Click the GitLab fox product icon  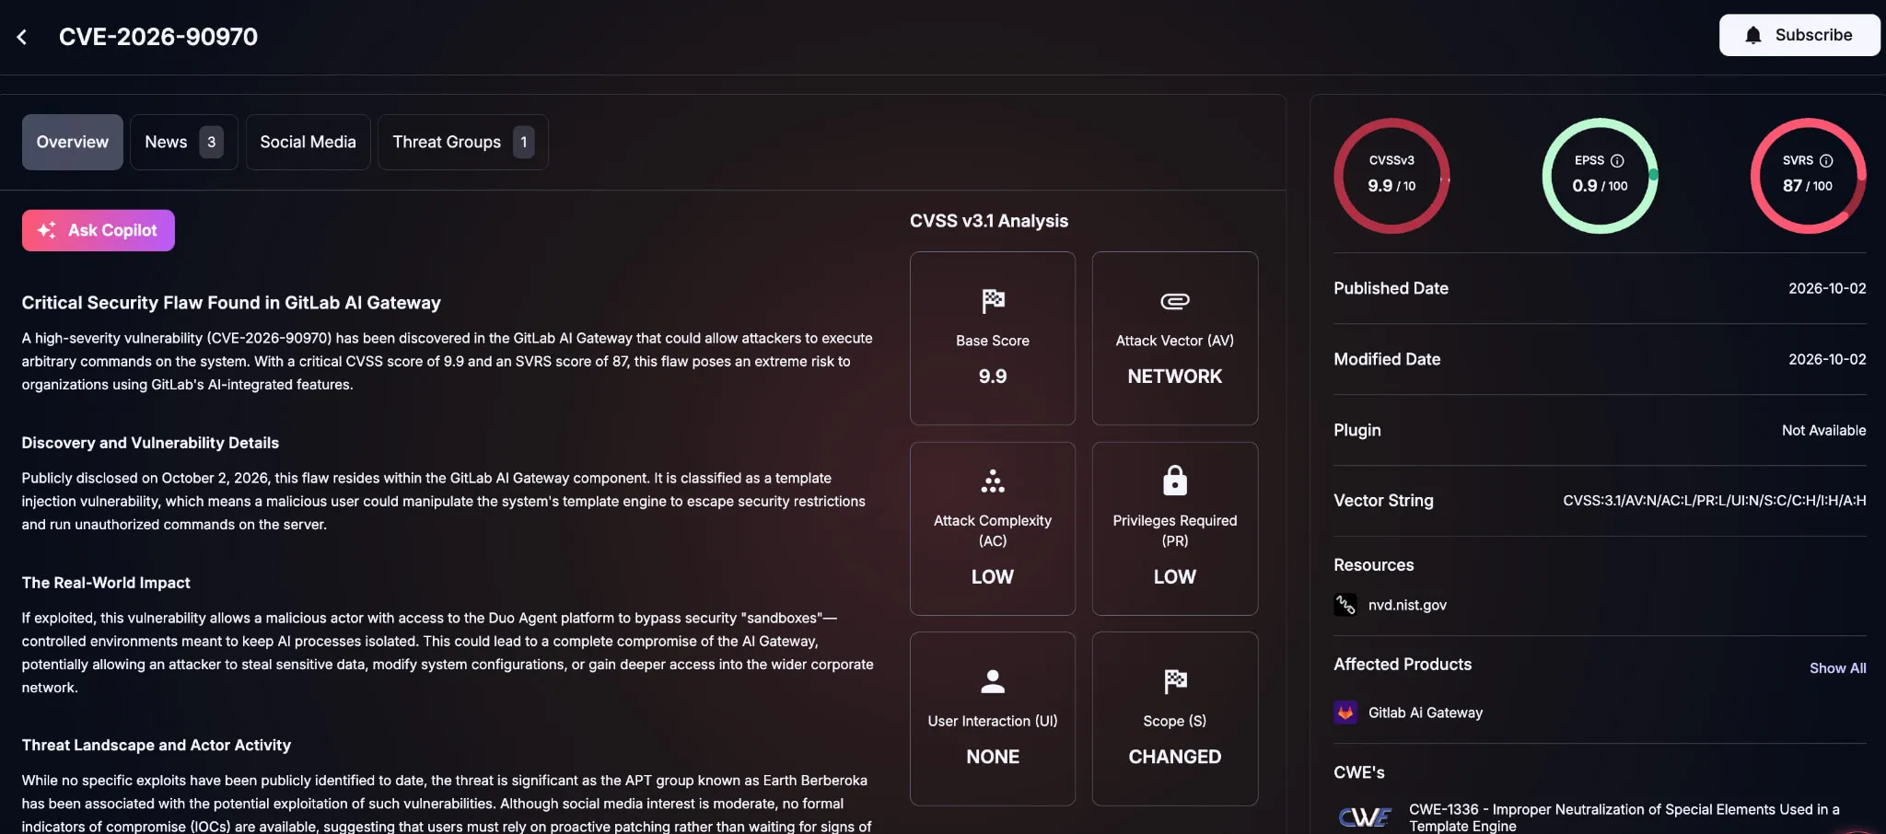tap(1345, 712)
